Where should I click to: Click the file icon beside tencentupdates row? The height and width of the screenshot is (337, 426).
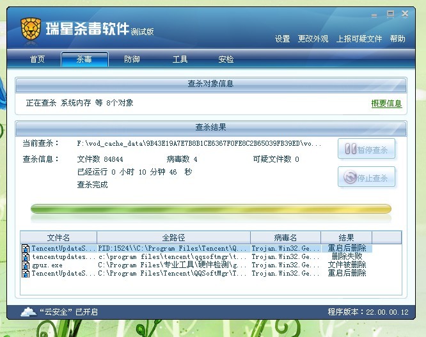pyautogui.click(x=26, y=257)
